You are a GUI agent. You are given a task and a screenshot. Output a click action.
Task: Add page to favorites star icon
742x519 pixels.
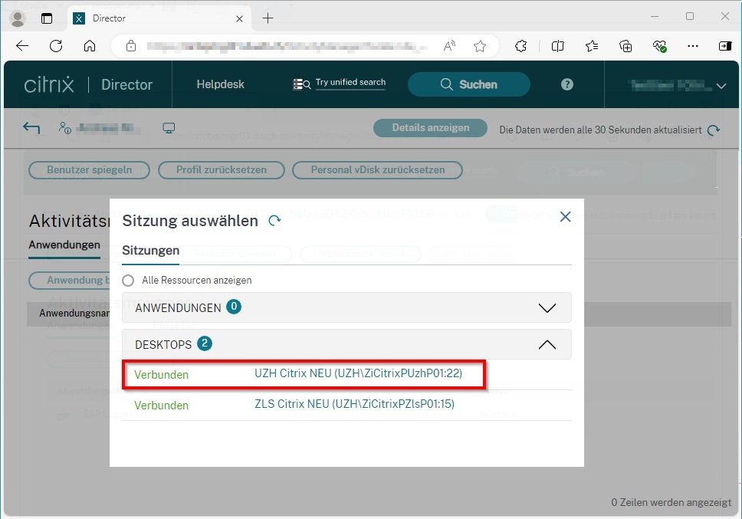[480, 46]
